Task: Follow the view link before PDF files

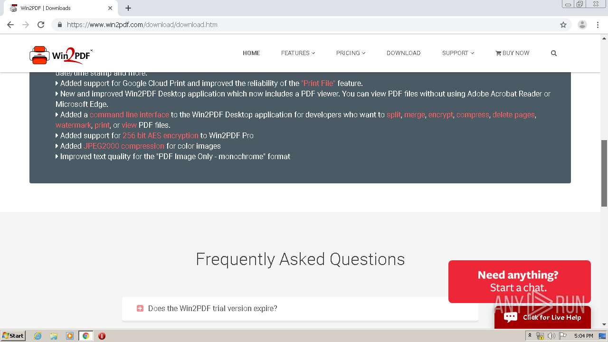Action: point(129,125)
